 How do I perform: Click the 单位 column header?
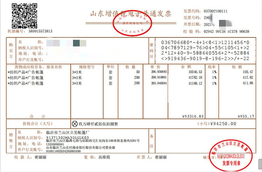click(110, 67)
